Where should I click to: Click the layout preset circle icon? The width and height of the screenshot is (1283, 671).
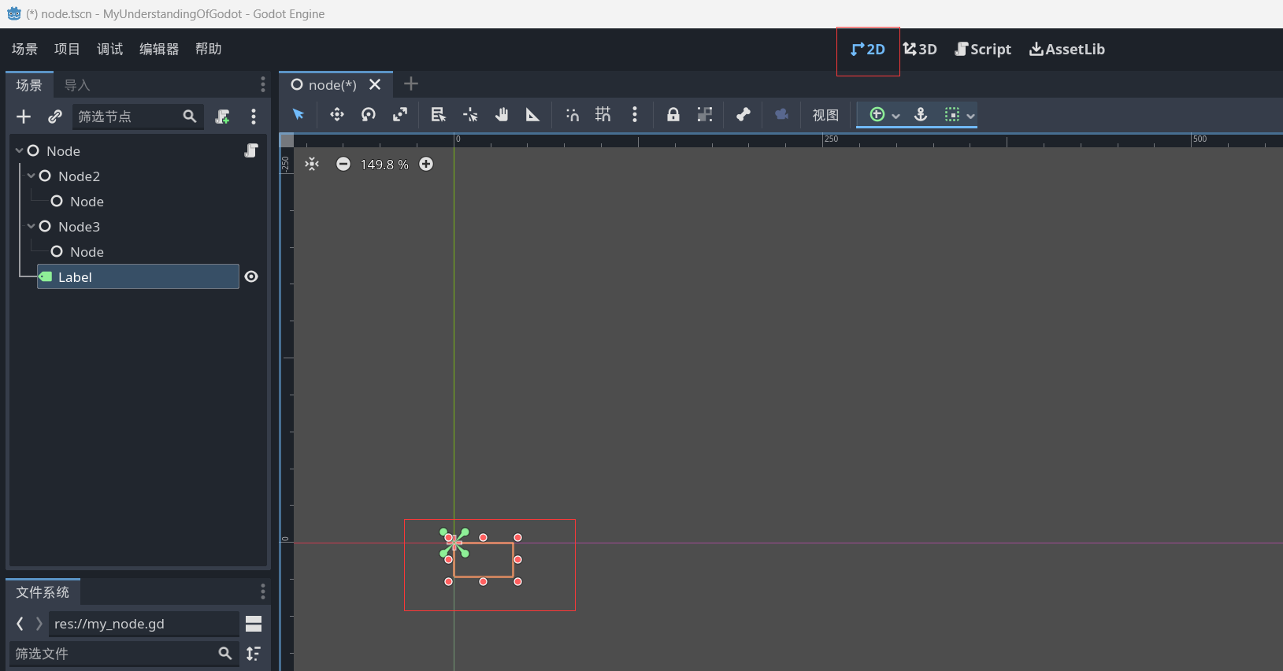tap(877, 115)
